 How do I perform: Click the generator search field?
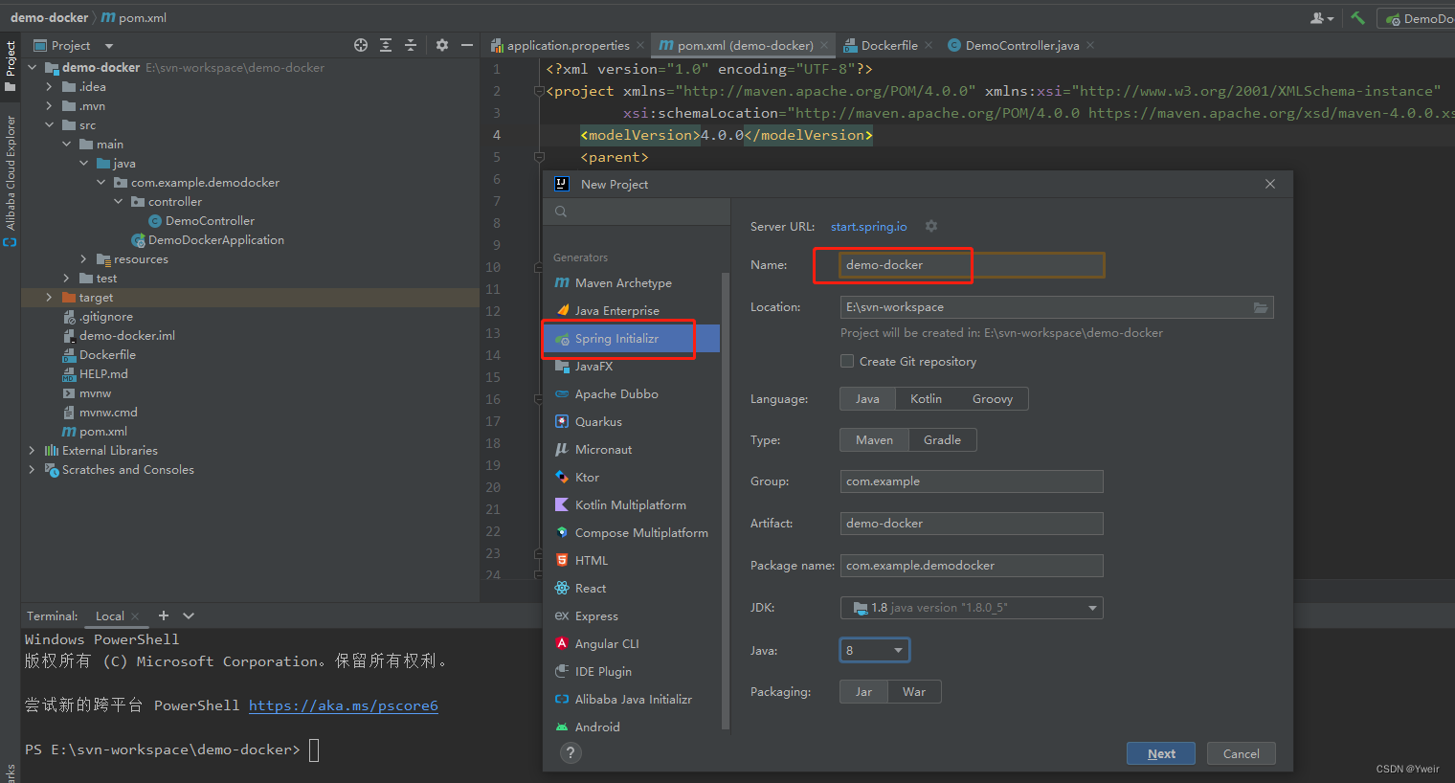tap(637, 212)
